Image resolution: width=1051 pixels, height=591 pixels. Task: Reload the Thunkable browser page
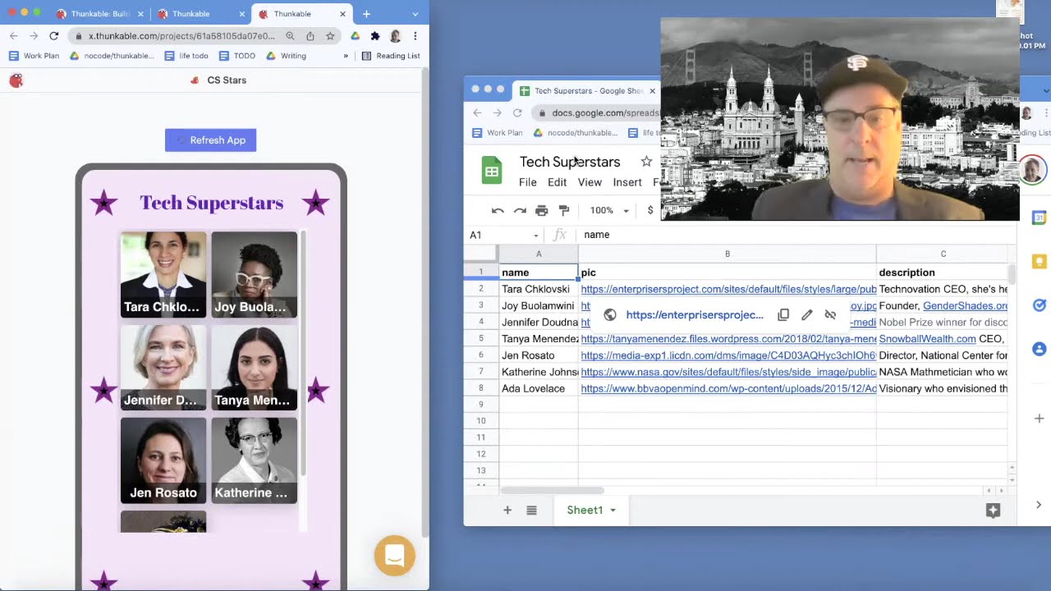tap(54, 36)
